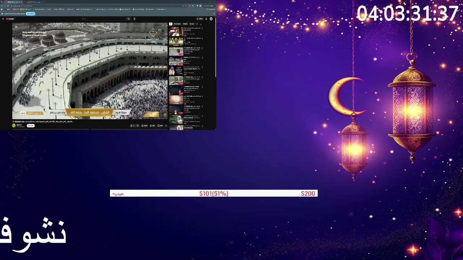The width and height of the screenshot is (463, 260).
Task: Save the video to a playlist
Action: click(160, 126)
